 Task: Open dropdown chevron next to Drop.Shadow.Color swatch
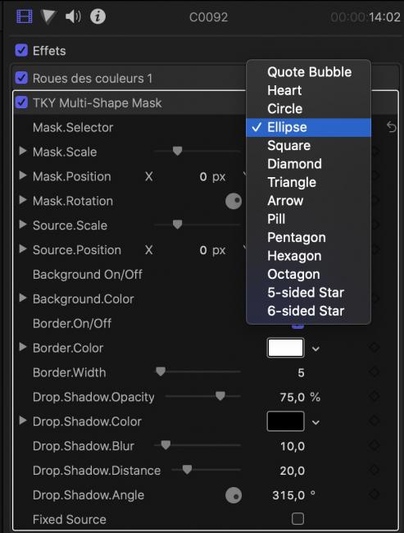(315, 422)
